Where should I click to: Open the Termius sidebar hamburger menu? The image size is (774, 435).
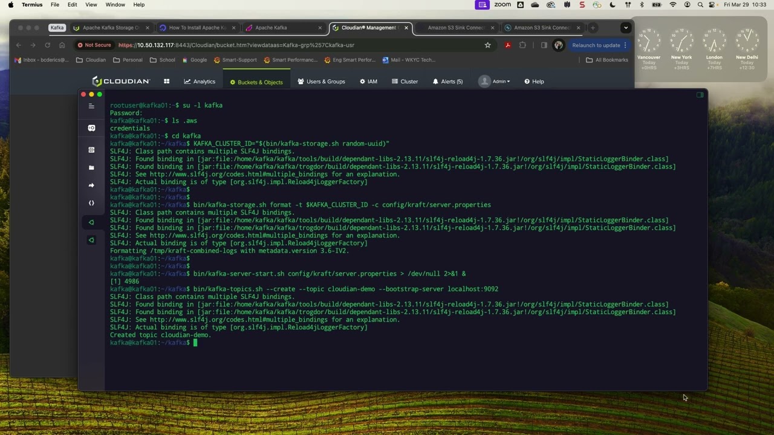(x=91, y=106)
